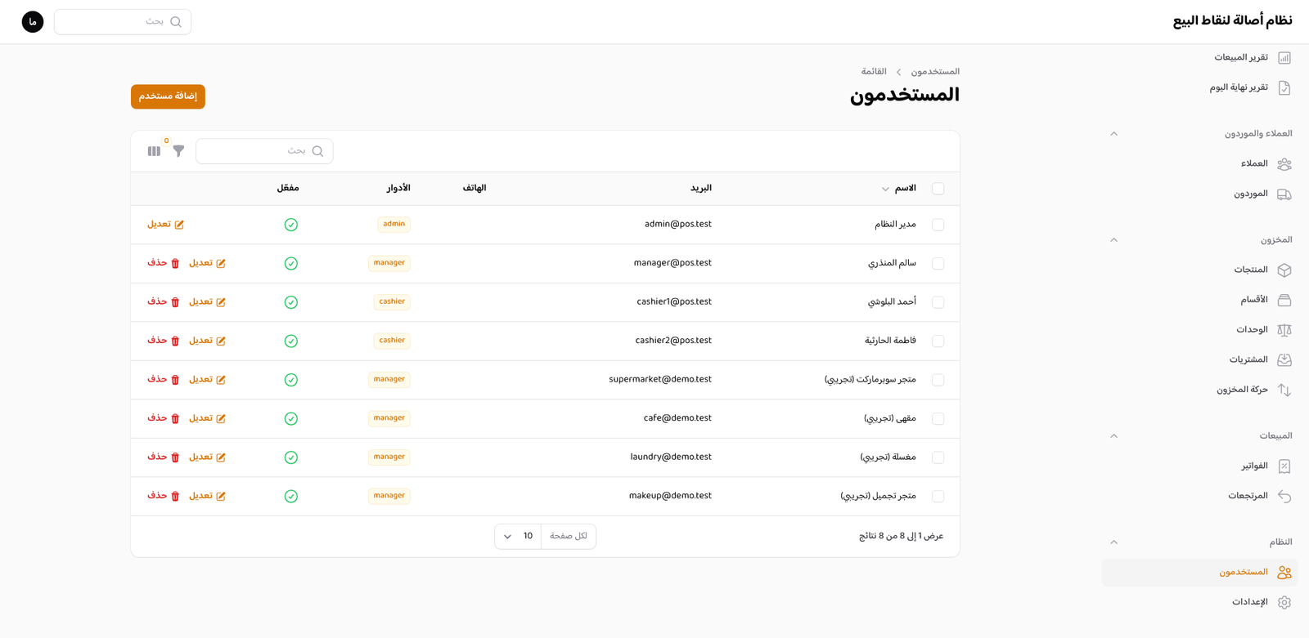Click القائمة breadcrumb item
Image resolution: width=1309 pixels, height=638 pixels.
tap(874, 72)
